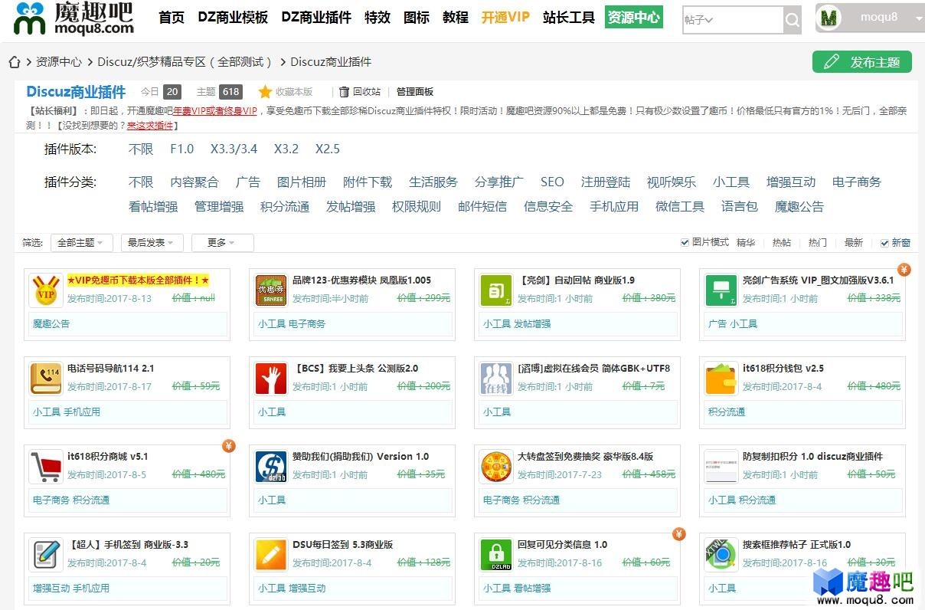The width and height of the screenshot is (925, 610).
Task: Open the BCS 我要上头条 hand icon
Action: [271, 379]
